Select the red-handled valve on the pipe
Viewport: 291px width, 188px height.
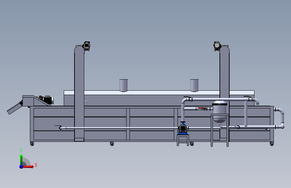coord(202,109)
